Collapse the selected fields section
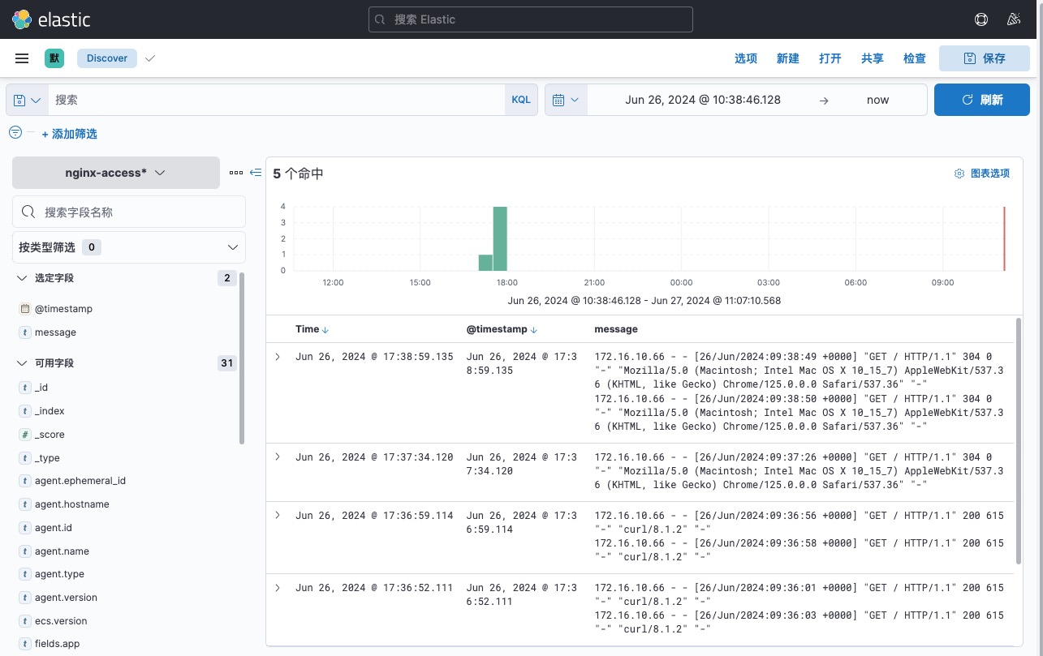The image size is (1043, 656). (x=22, y=278)
